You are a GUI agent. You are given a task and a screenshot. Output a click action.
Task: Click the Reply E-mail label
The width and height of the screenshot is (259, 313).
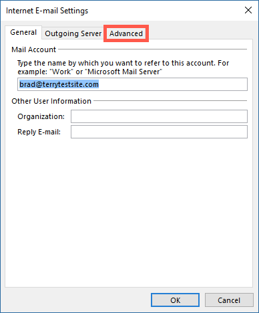pos(39,132)
